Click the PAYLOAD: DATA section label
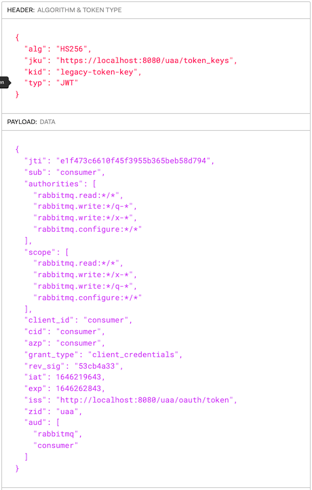Image resolution: width=312 pixels, height=490 pixels. coord(31,122)
